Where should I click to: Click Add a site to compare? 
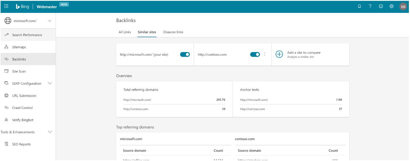[x=304, y=53]
